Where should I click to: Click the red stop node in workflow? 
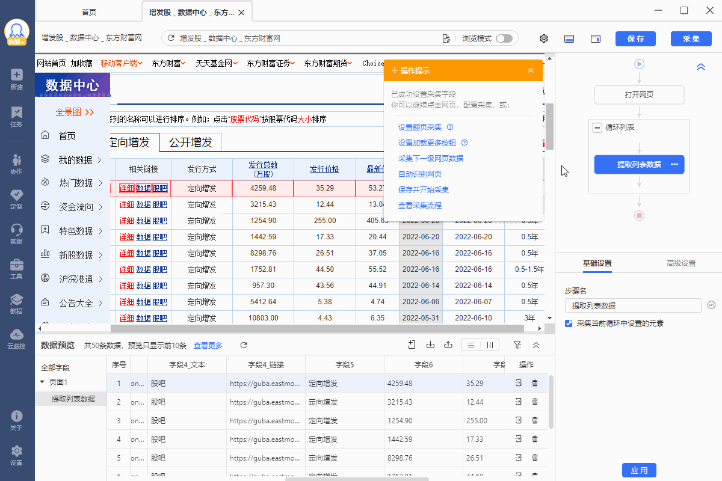click(x=639, y=215)
